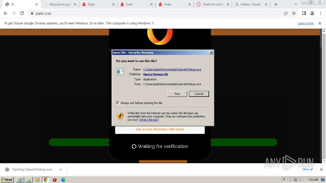Open the Chrome profile icon
The image size is (326, 183).
(312, 13)
